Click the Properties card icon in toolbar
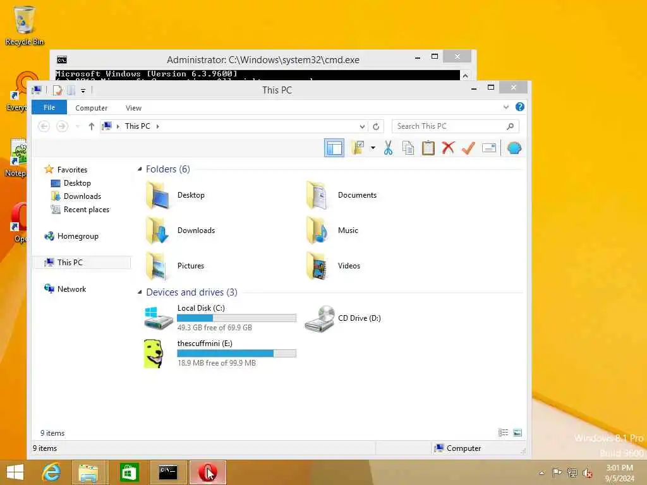Screen dimensions: 647x485 click(489, 148)
